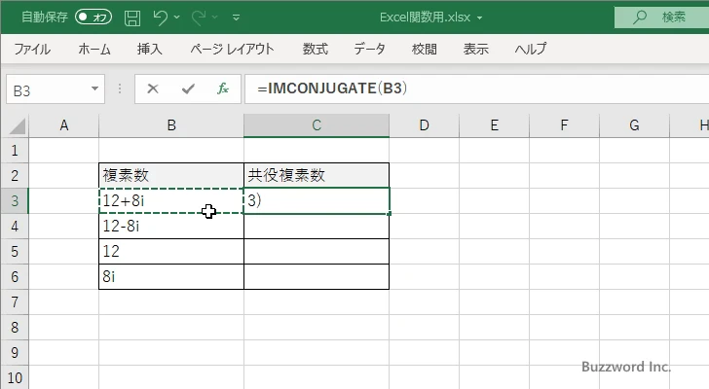Select column A header
The width and height of the screenshot is (709, 389).
point(63,125)
